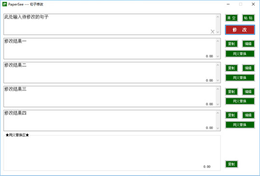The image size is (260, 176).
Task: Click 编辑 for 修改结果二
Action: (247, 68)
